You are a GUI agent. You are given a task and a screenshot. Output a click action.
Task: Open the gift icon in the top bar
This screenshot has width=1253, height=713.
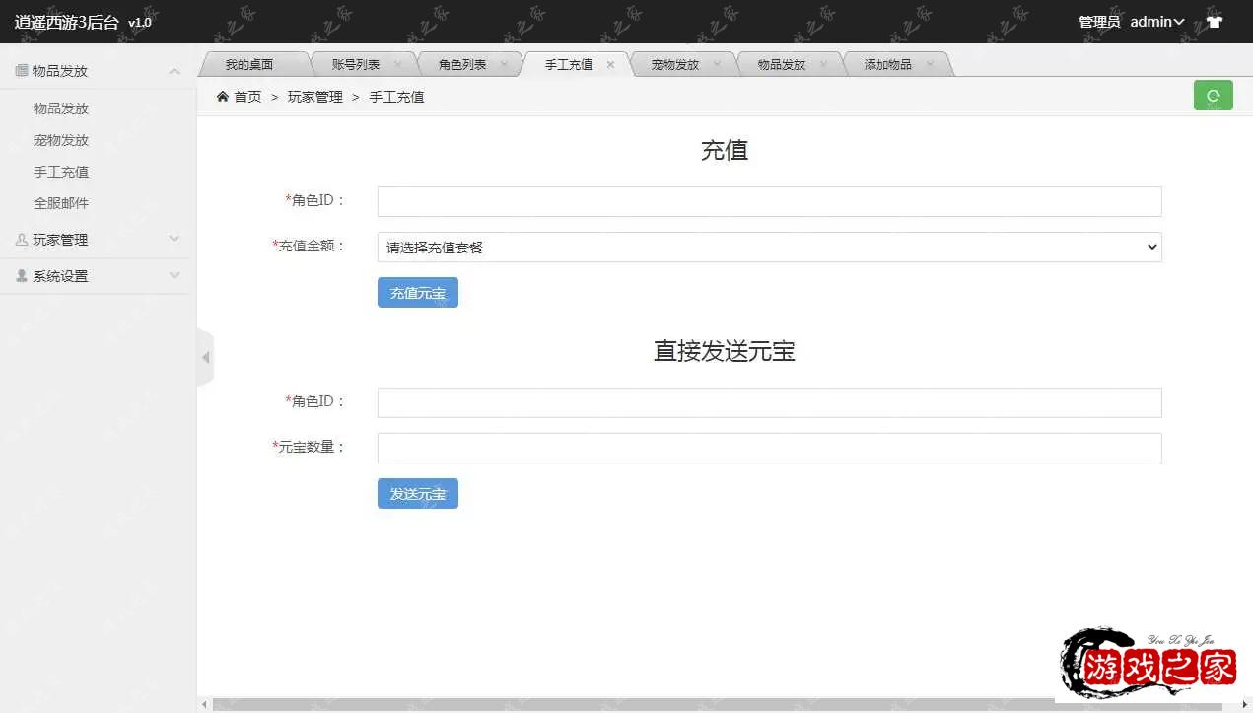pyautogui.click(x=1214, y=21)
